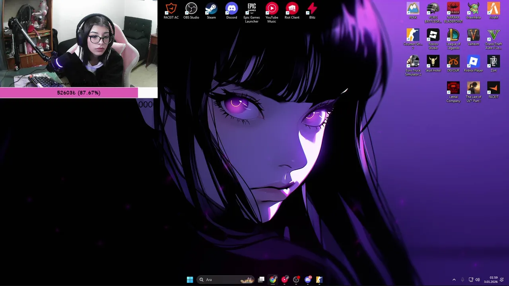Click the pink 52603₺ donation goal bar
The width and height of the screenshot is (509, 286).
point(79,93)
